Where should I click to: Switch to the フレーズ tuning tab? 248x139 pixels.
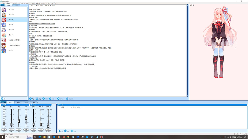(26, 103)
